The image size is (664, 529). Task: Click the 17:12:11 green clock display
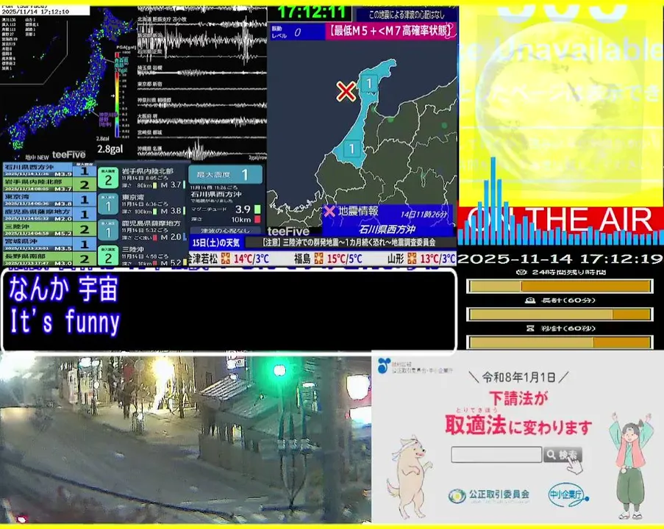pos(312,12)
